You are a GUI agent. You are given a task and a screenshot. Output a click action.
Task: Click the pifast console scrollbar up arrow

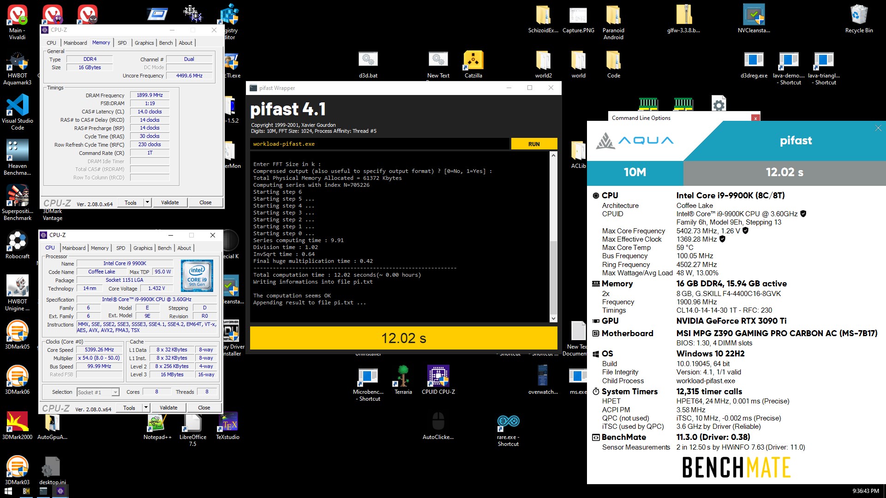553,155
